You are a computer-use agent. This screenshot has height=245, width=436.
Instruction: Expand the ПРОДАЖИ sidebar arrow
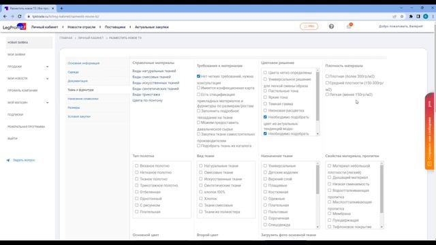[47, 67]
